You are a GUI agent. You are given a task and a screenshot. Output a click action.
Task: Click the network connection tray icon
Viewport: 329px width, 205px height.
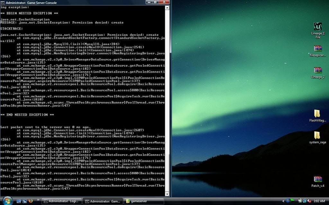point(304,201)
